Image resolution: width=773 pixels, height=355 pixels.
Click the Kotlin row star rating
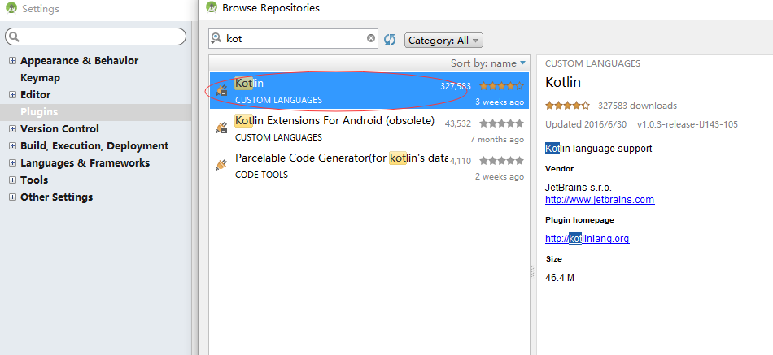point(501,86)
